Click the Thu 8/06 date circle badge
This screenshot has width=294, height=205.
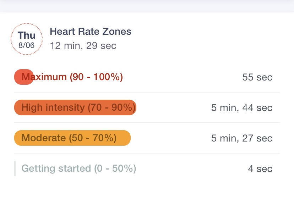[27, 39]
